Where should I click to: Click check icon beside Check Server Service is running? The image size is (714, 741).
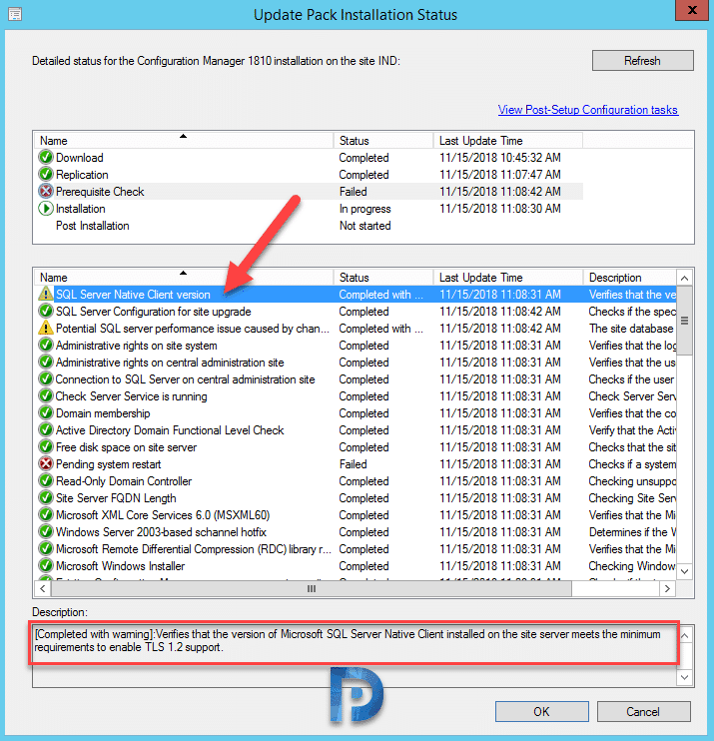pyautogui.click(x=45, y=396)
